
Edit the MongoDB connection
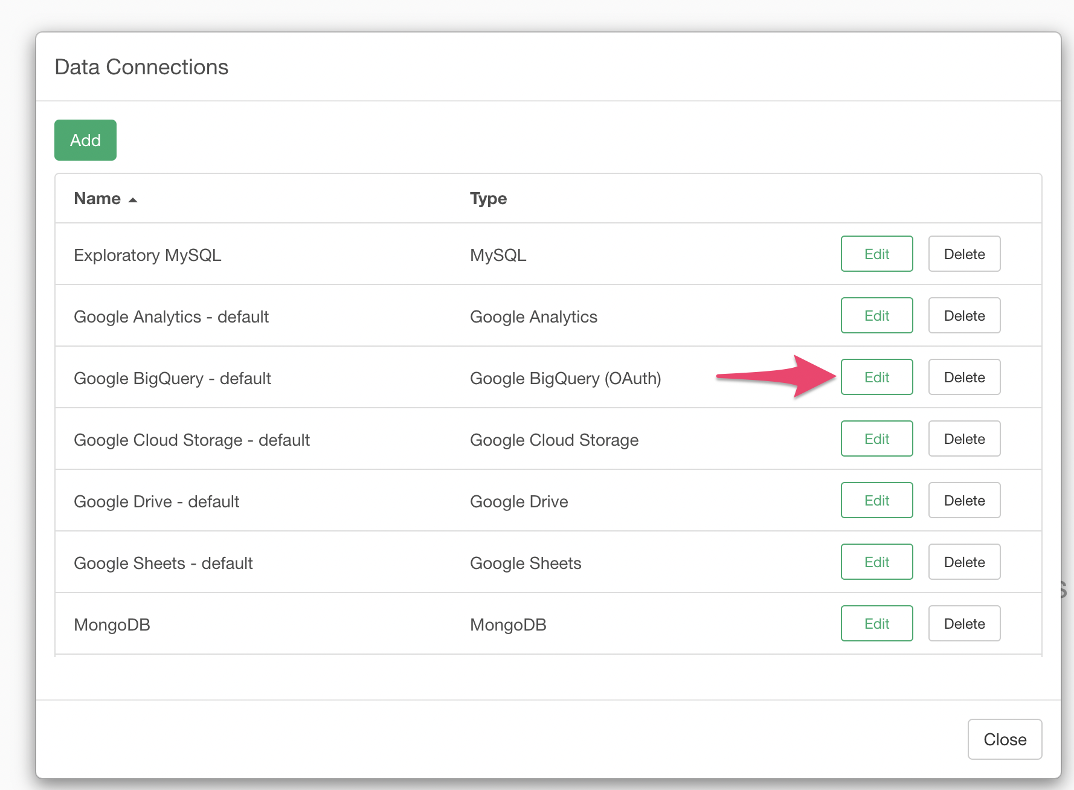[x=876, y=624]
